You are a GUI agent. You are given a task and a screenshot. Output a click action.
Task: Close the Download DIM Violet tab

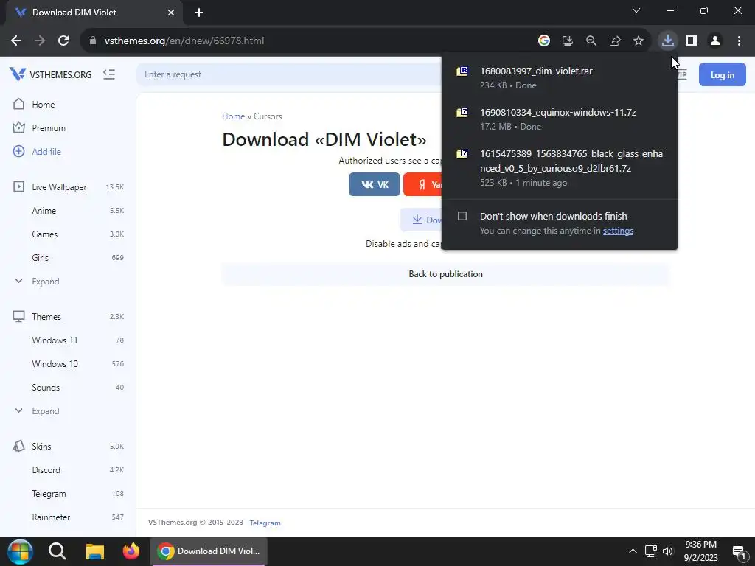point(171,13)
